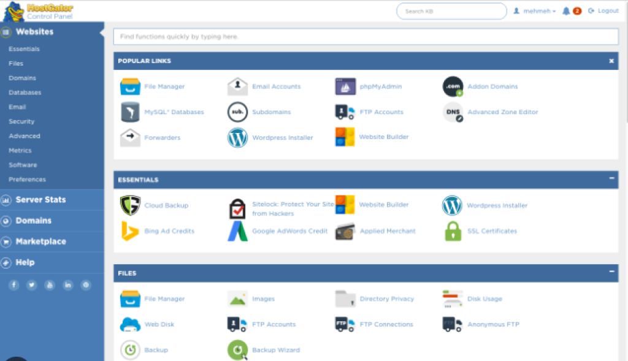
Task: Click the HostGator Control Panel logo
Action: tap(39, 11)
